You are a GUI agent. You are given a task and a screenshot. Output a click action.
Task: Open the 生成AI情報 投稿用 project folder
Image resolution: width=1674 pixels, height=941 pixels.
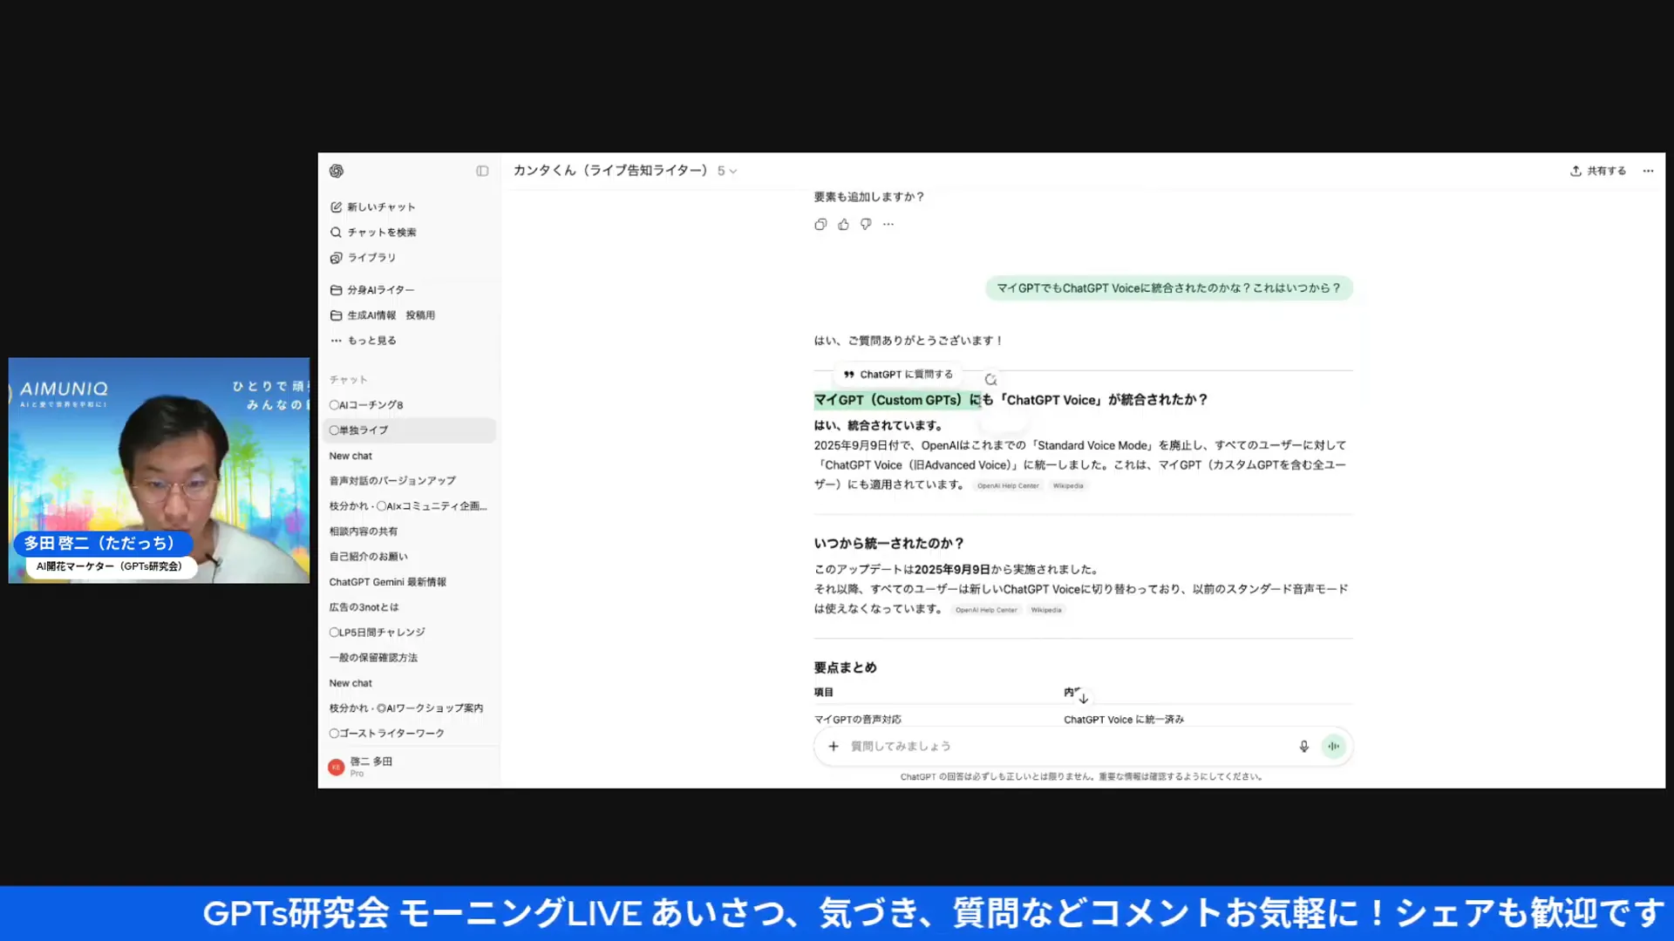383,315
